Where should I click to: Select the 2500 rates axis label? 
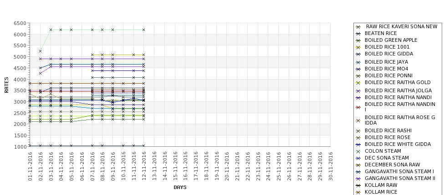[20, 113]
